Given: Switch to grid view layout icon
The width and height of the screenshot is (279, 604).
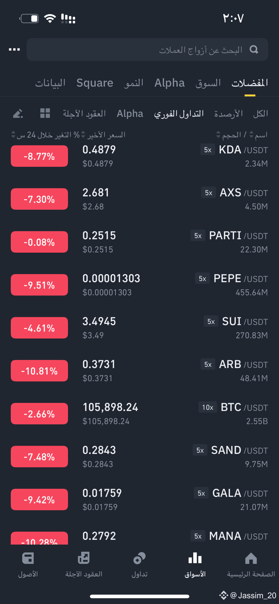Looking at the screenshot, I should [45, 113].
